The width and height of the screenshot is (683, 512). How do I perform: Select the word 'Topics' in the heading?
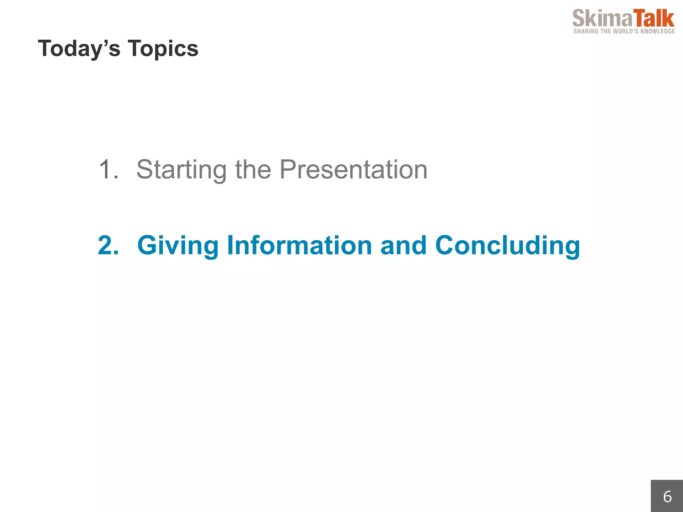click(163, 49)
